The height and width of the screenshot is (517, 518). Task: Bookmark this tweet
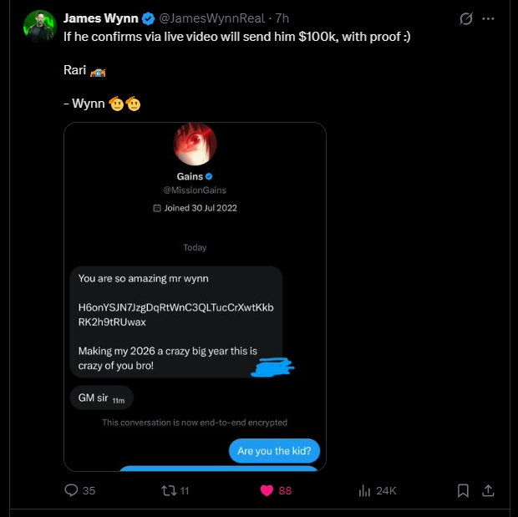(463, 490)
